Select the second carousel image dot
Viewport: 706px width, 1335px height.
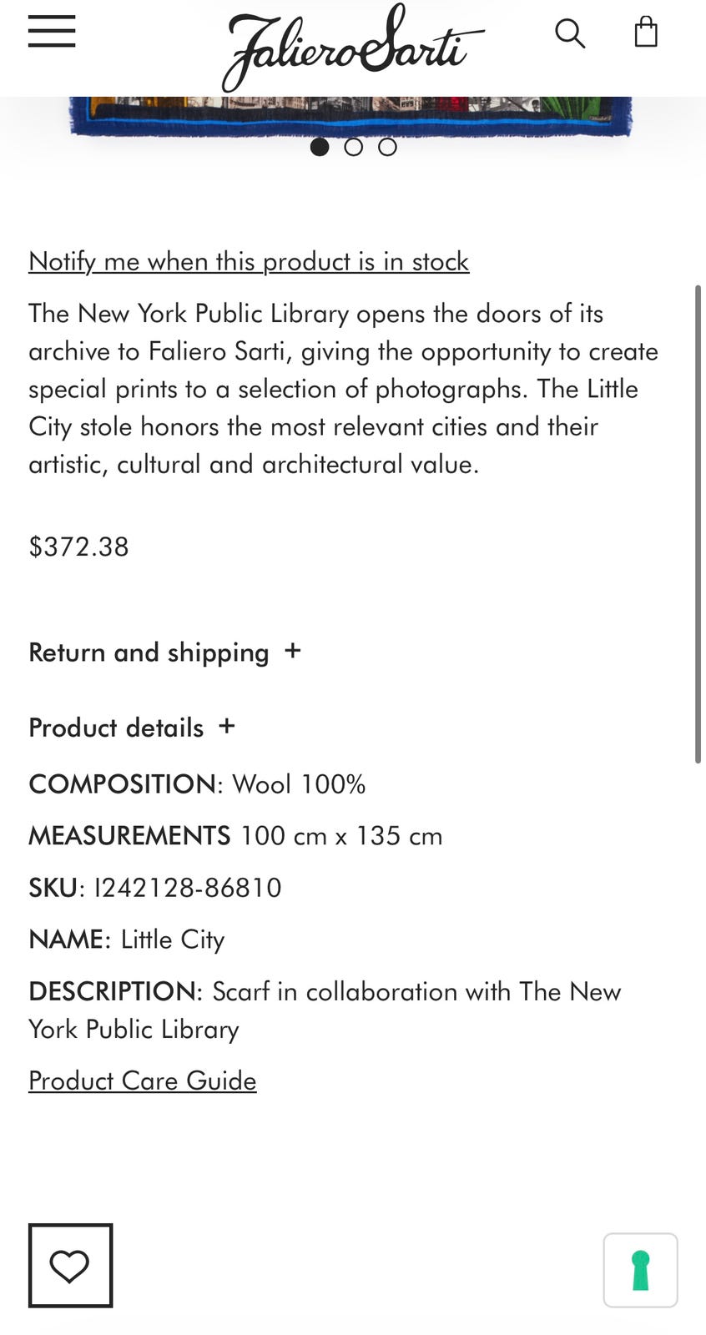pyautogui.click(x=354, y=147)
